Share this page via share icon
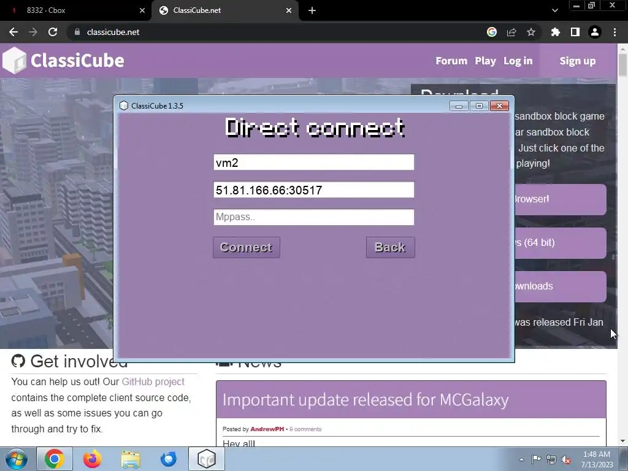 pyautogui.click(x=511, y=32)
